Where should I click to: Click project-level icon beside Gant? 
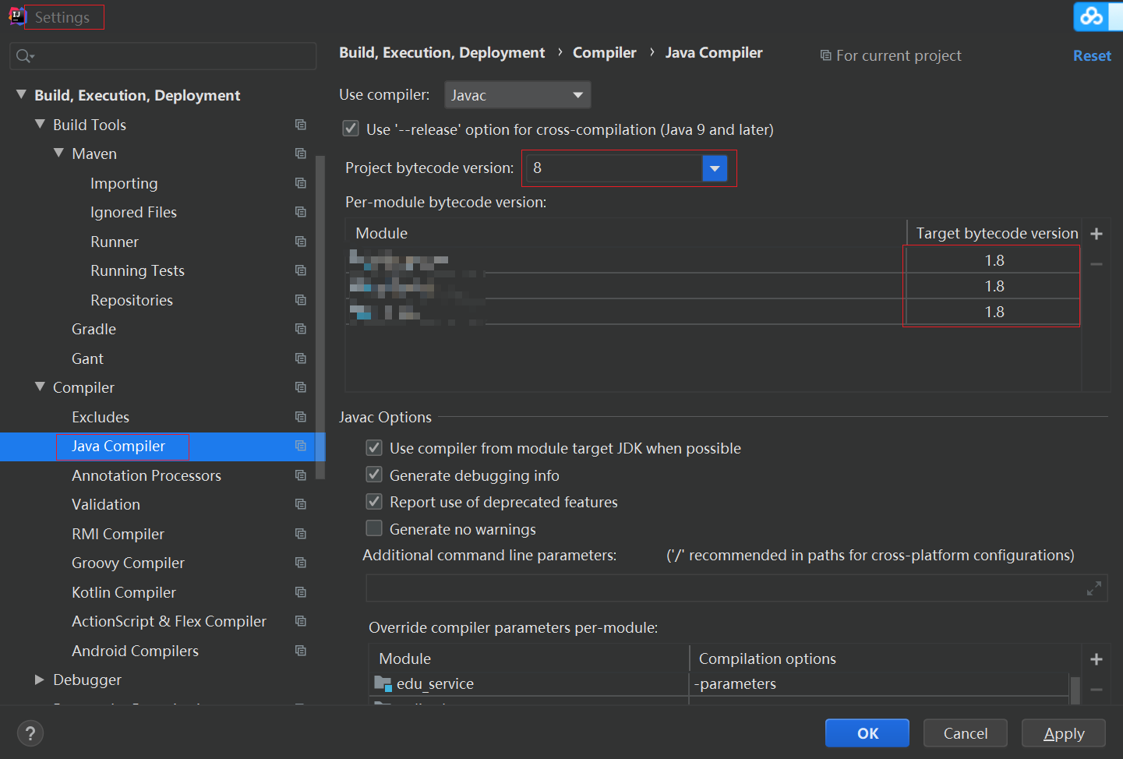(301, 358)
